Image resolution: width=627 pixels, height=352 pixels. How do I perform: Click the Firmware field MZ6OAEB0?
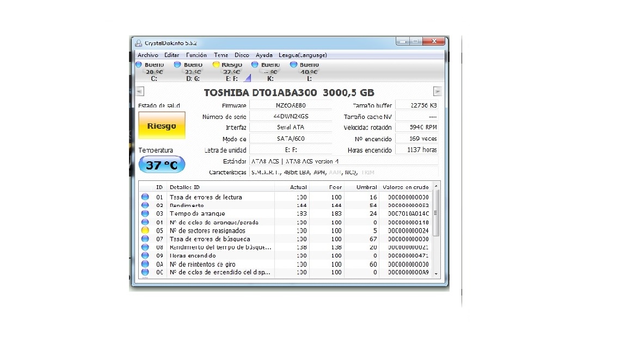click(291, 105)
